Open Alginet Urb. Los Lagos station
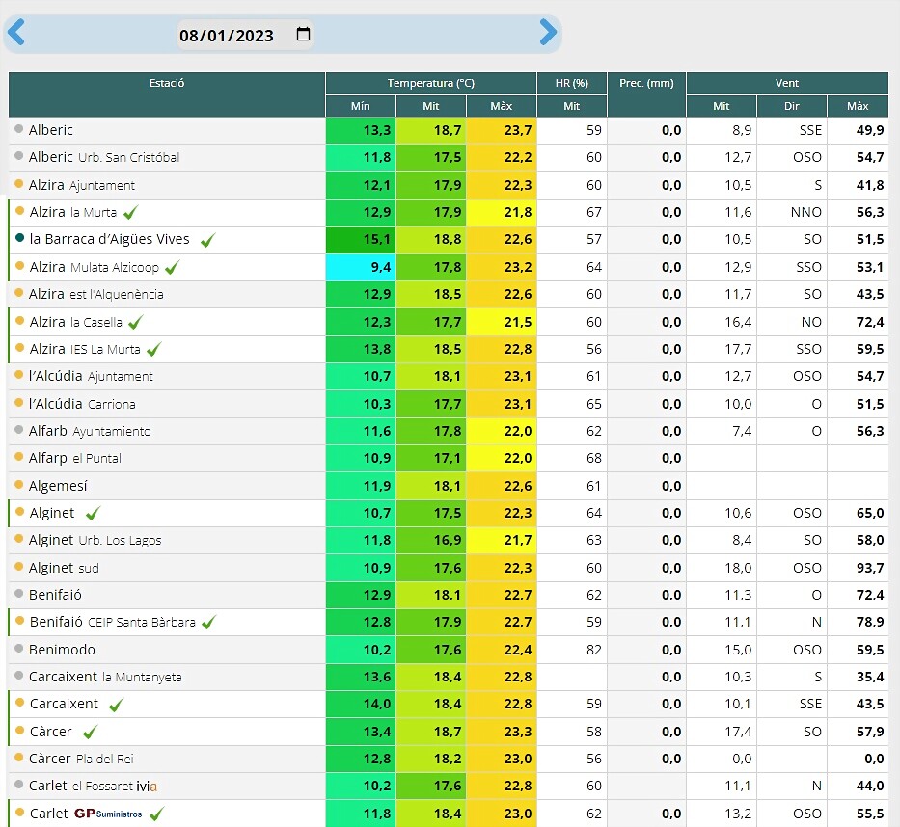The height and width of the screenshot is (827, 900). pos(95,540)
